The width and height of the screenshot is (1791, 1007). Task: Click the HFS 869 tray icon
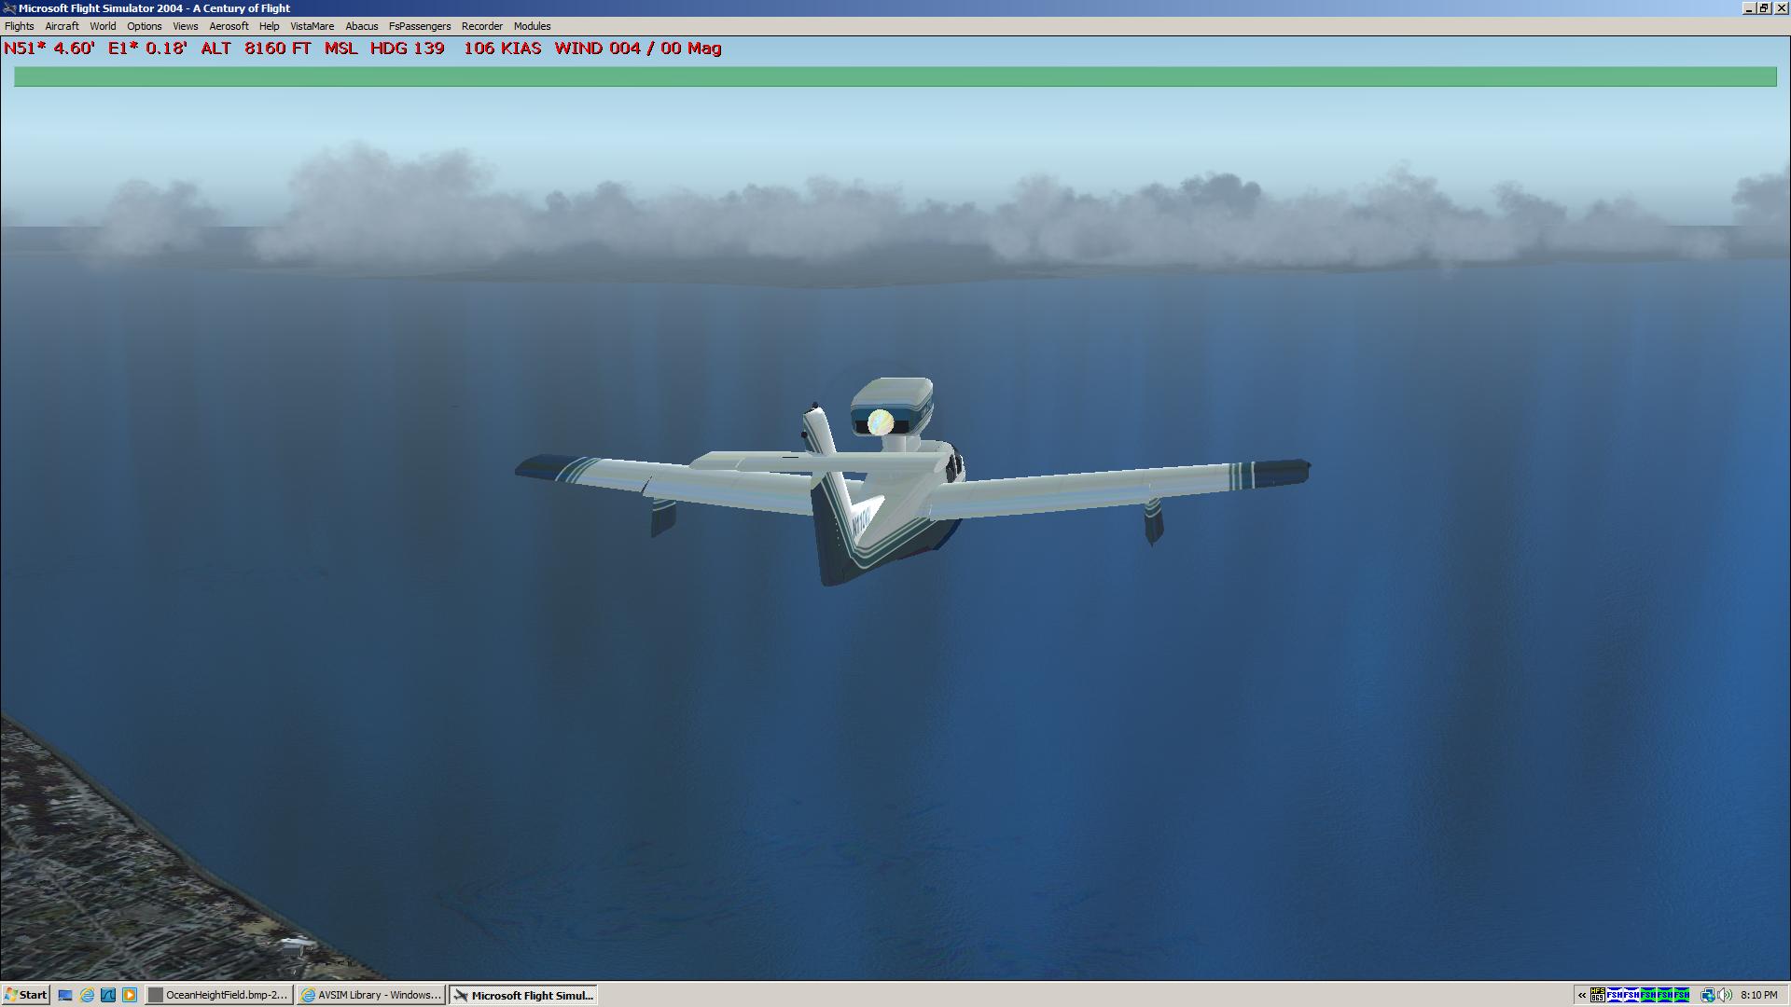(1598, 995)
